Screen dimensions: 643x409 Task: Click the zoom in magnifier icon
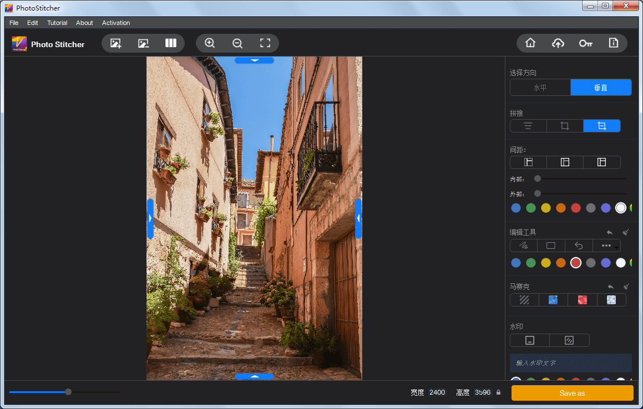210,43
